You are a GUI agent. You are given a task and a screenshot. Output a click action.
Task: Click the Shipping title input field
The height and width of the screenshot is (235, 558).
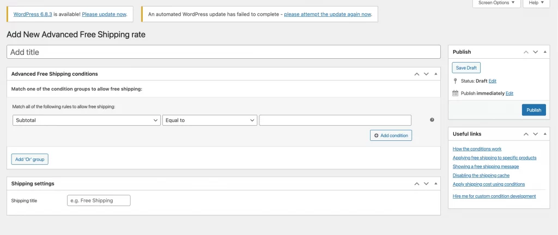(x=99, y=200)
